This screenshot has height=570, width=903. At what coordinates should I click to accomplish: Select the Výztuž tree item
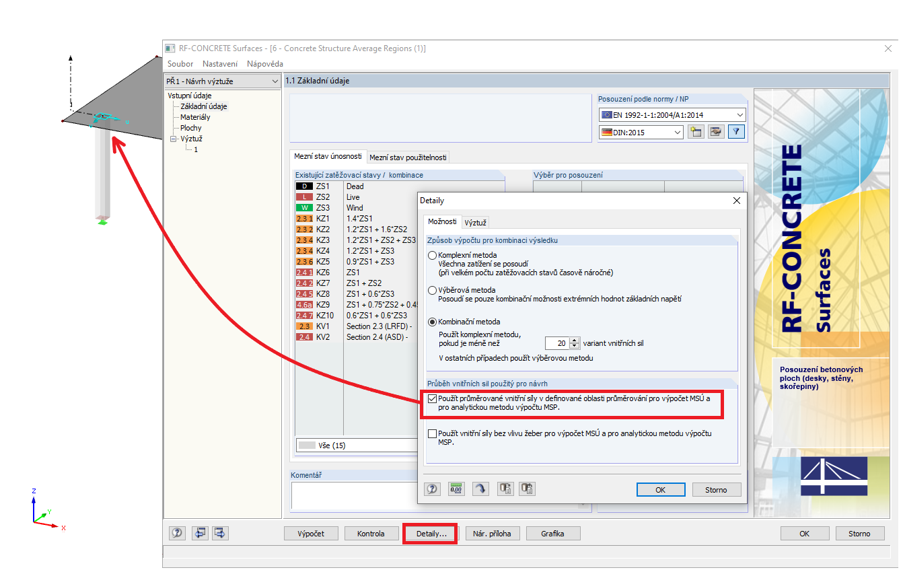[191, 139]
